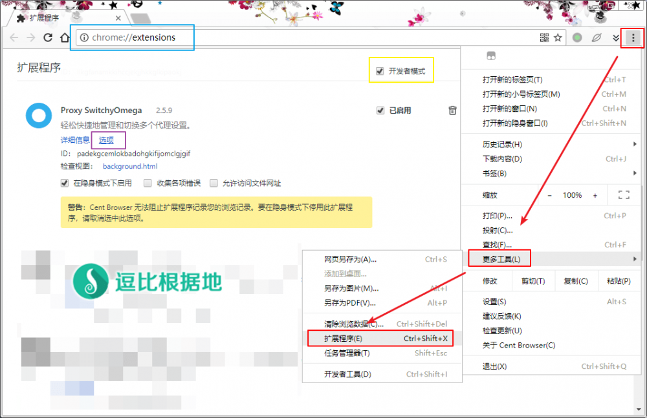
Task: Open the 选项 options link
Action: 106,140
